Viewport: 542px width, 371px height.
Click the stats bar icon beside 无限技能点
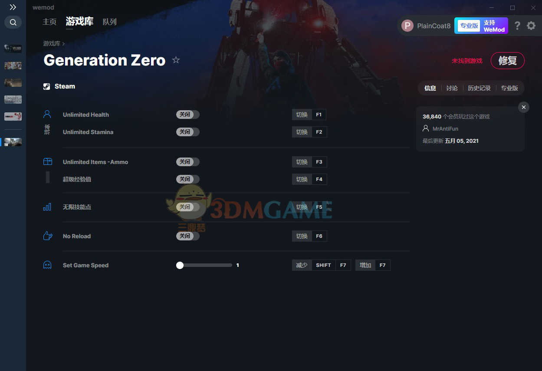(x=47, y=207)
